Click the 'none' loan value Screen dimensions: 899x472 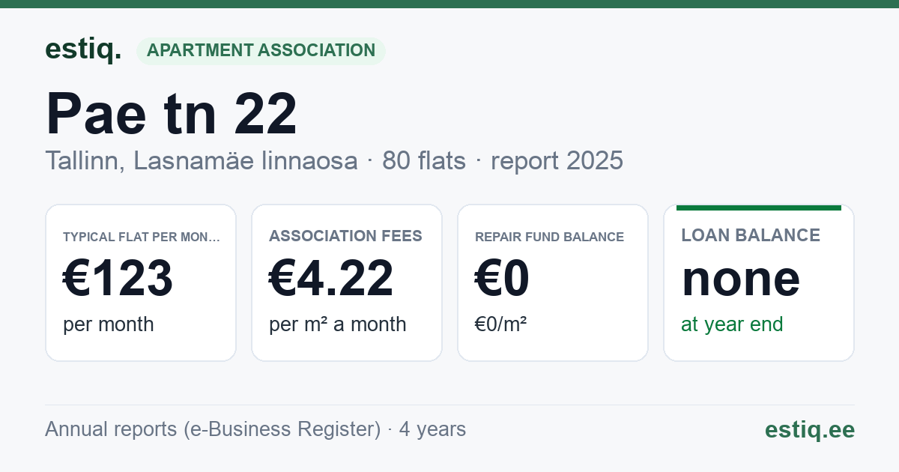click(x=741, y=278)
